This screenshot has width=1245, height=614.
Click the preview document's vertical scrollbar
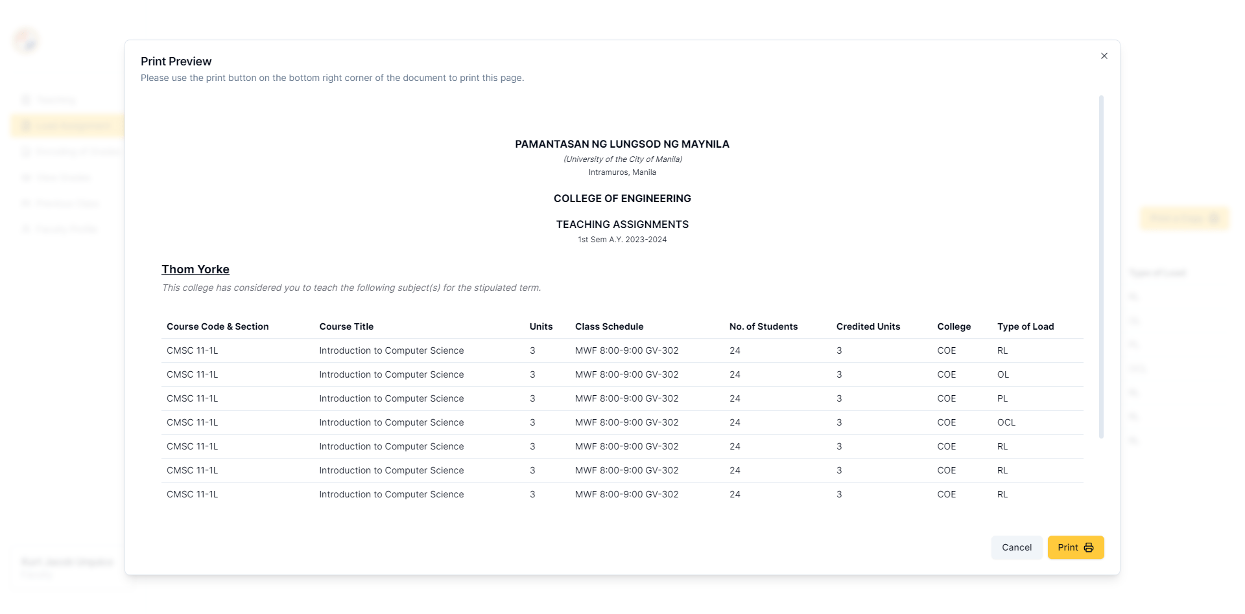pos(1101,267)
